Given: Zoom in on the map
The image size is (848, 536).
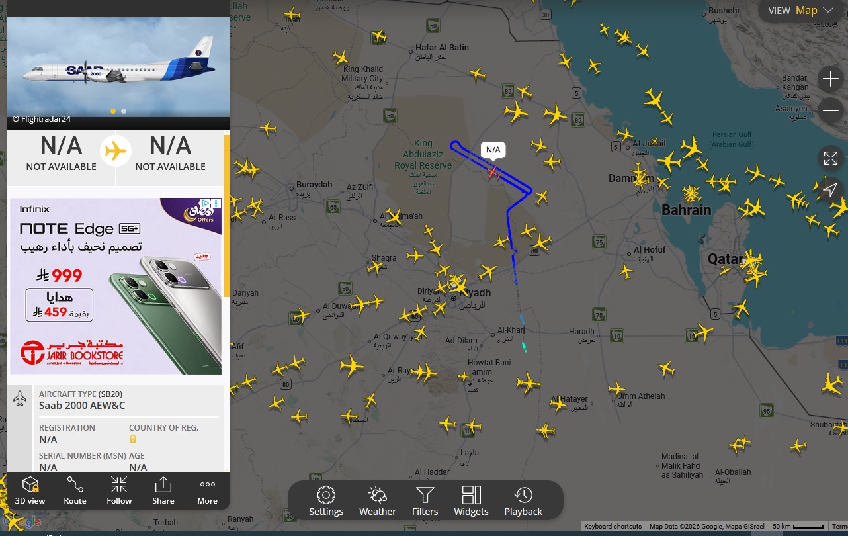Looking at the screenshot, I should [830, 79].
